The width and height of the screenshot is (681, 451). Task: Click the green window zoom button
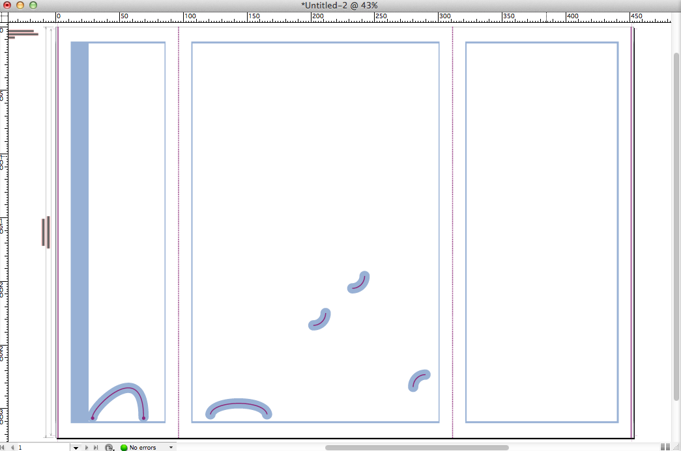point(33,5)
